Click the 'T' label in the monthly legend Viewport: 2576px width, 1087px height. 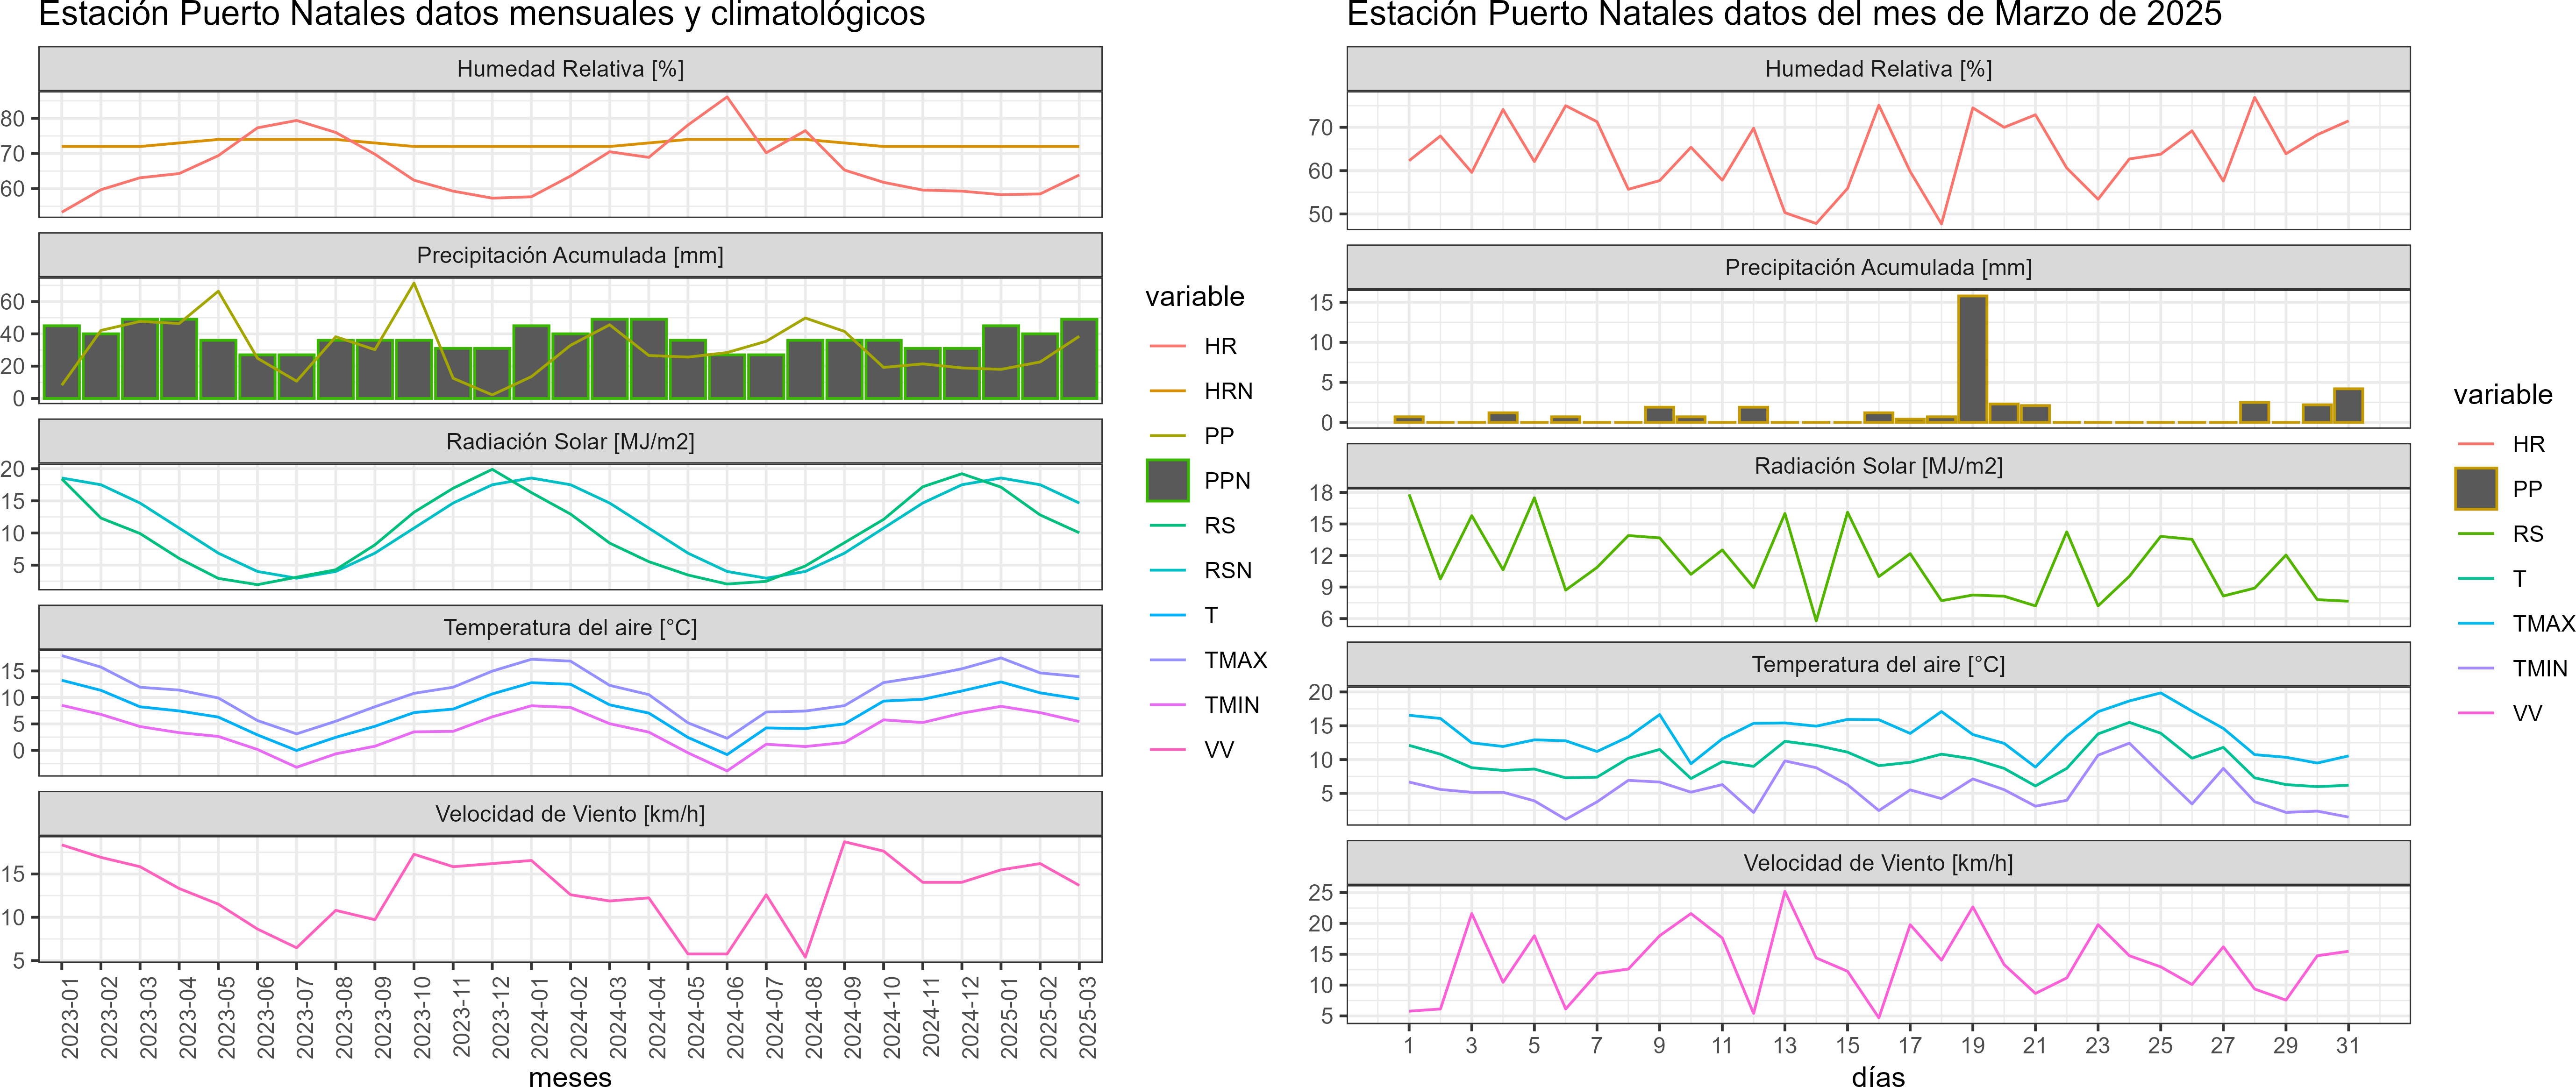point(1211,615)
